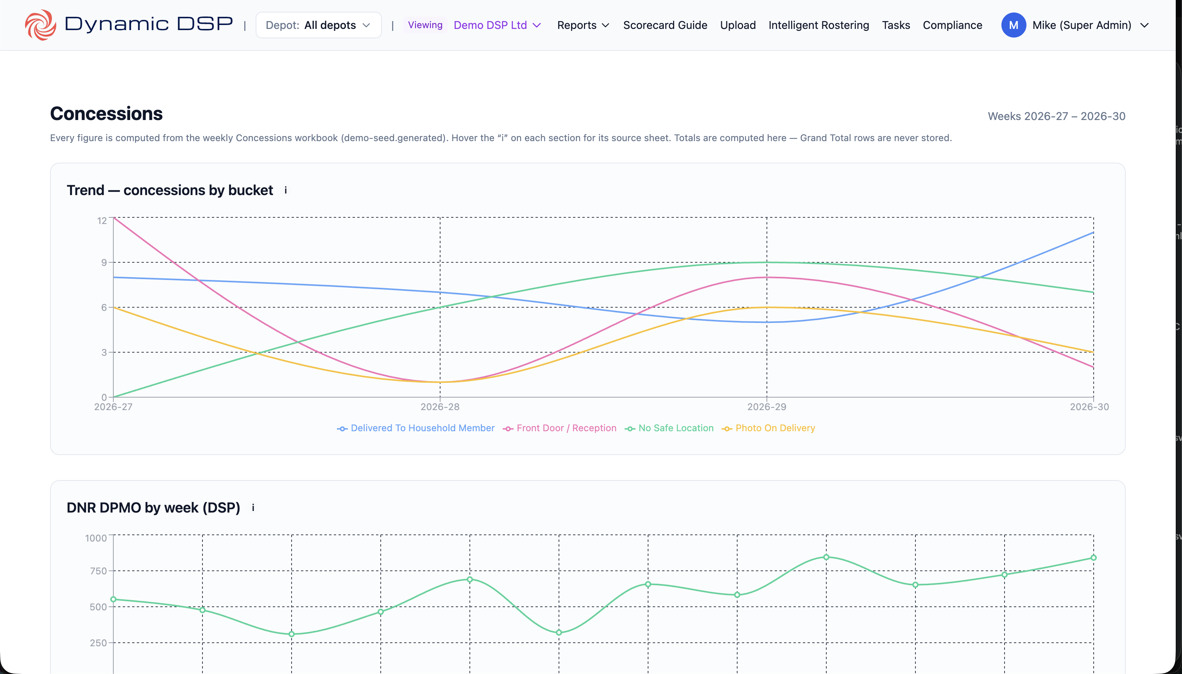Open the Upload page

point(738,25)
